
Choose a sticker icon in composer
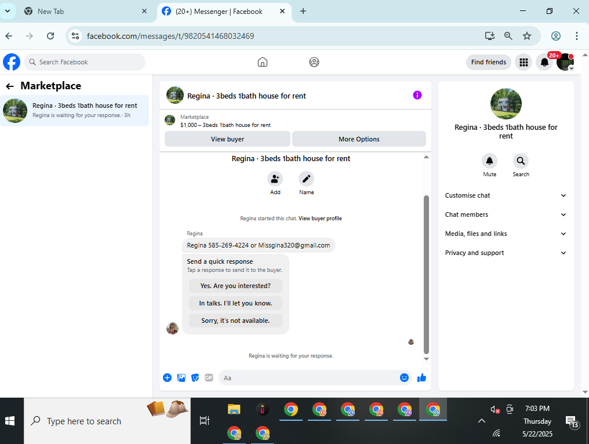click(x=195, y=377)
